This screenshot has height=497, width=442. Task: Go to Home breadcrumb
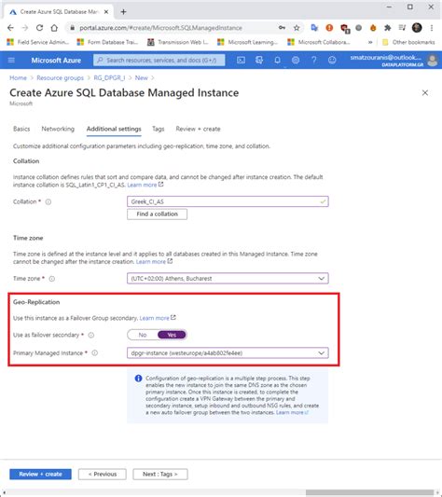coord(18,78)
